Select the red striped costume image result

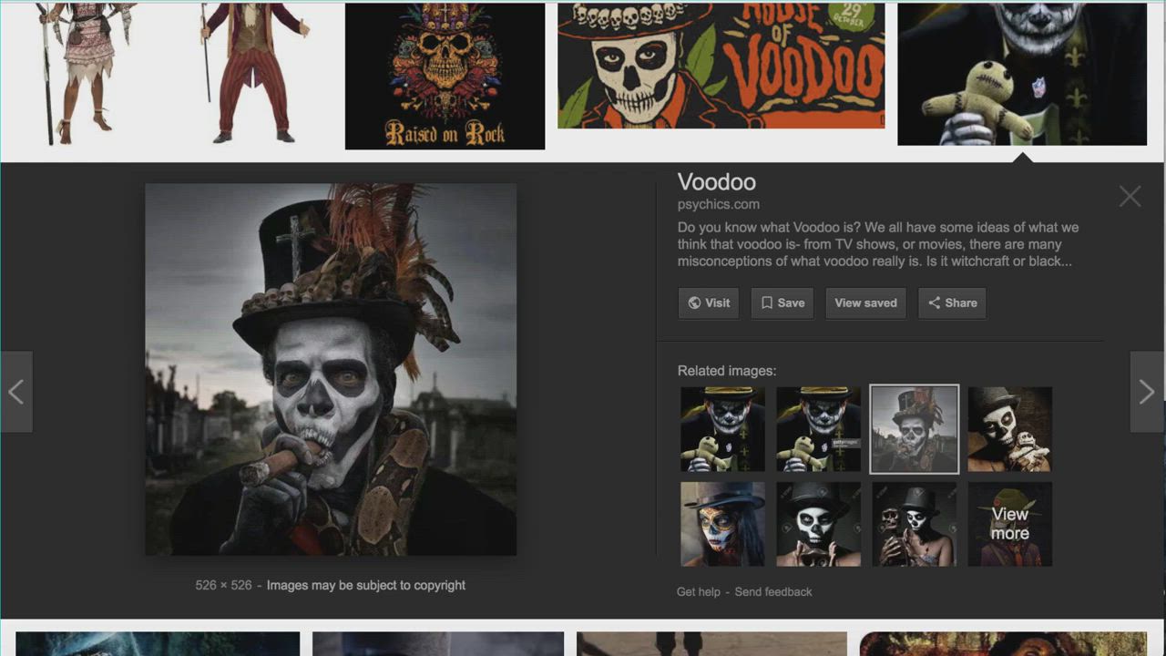(x=252, y=73)
